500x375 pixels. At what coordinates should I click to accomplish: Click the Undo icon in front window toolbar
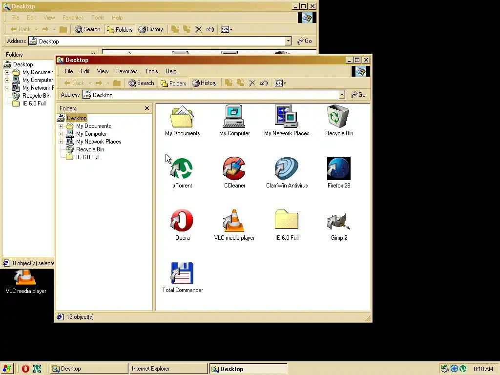[x=264, y=83]
